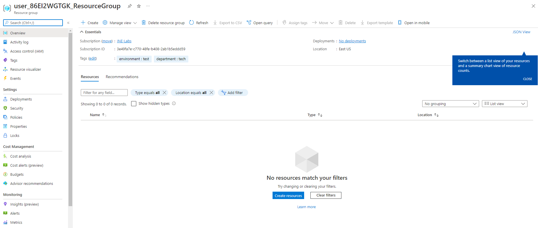Open the No deployments link

pyautogui.click(x=352, y=41)
